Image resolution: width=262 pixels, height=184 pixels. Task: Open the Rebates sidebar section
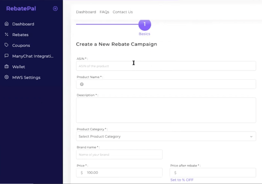click(20, 35)
